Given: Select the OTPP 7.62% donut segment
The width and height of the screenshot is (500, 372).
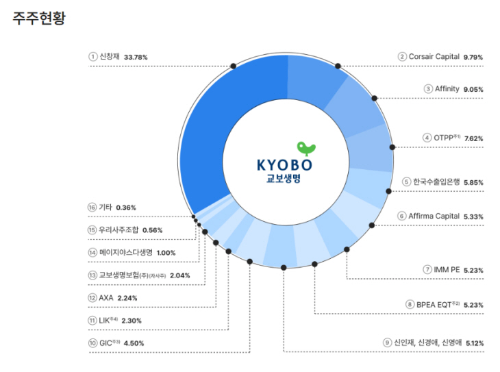Looking at the screenshot, I should point(371,149).
